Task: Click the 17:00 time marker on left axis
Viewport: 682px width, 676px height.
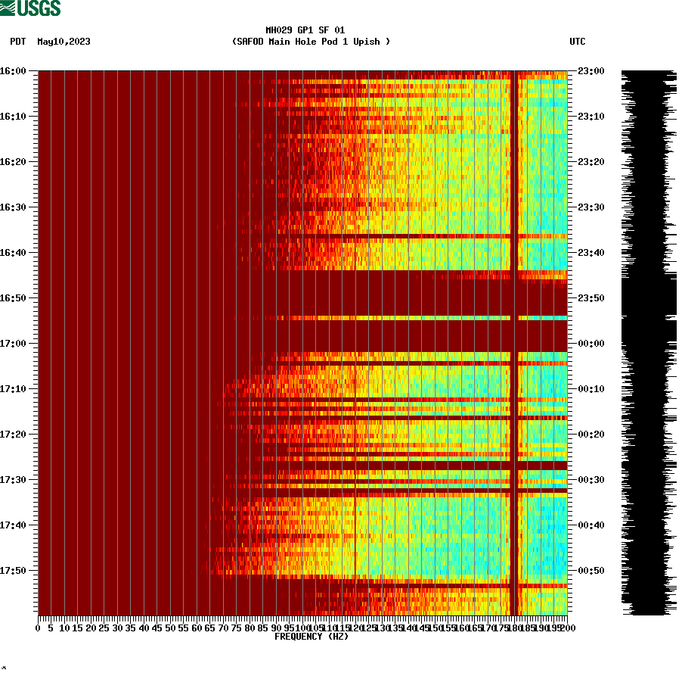Action: click(x=14, y=343)
